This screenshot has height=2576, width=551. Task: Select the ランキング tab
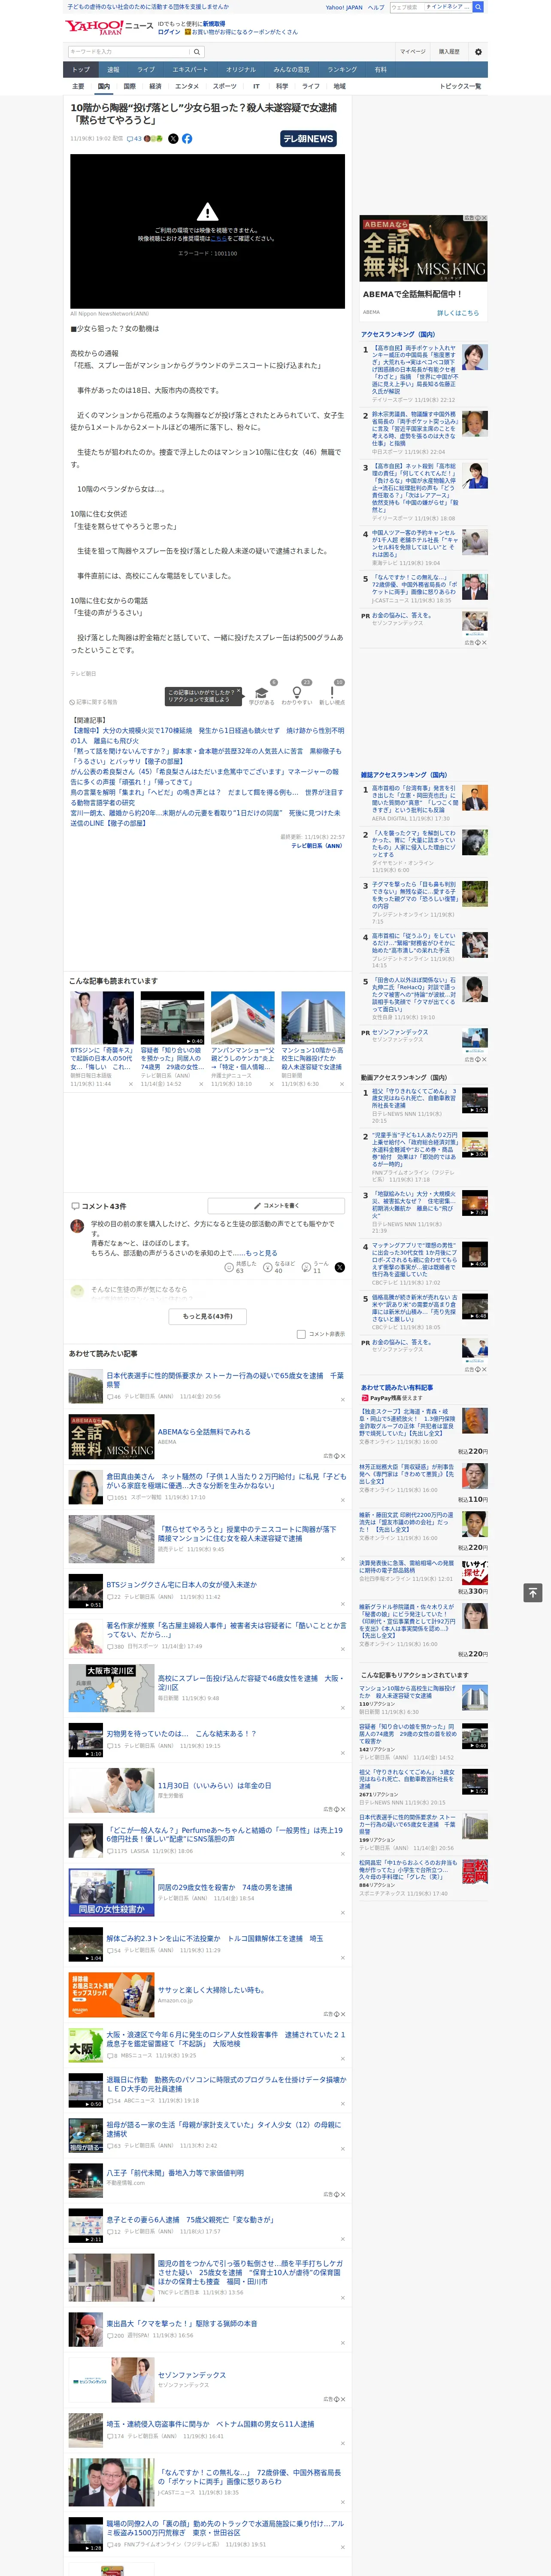click(x=342, y=70)
